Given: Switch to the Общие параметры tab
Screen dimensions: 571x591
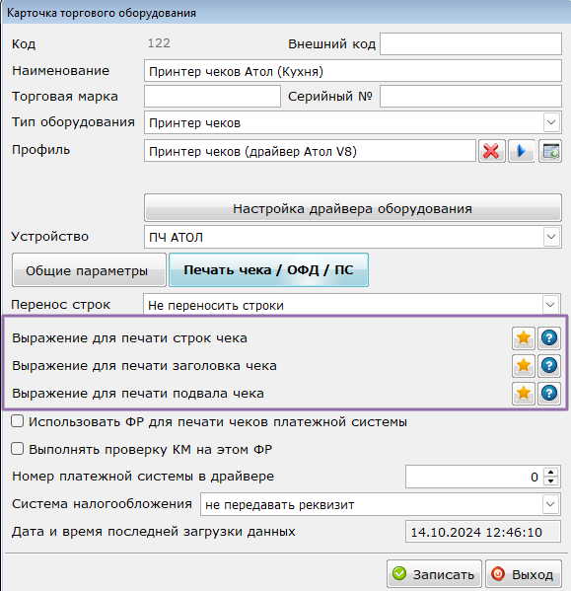Looking at the screenshot, I should (x=89, y=270).
